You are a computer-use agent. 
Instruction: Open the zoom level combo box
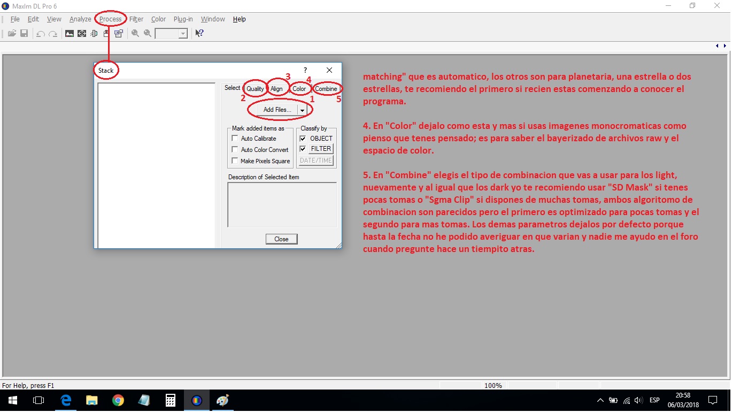point(171,33)
